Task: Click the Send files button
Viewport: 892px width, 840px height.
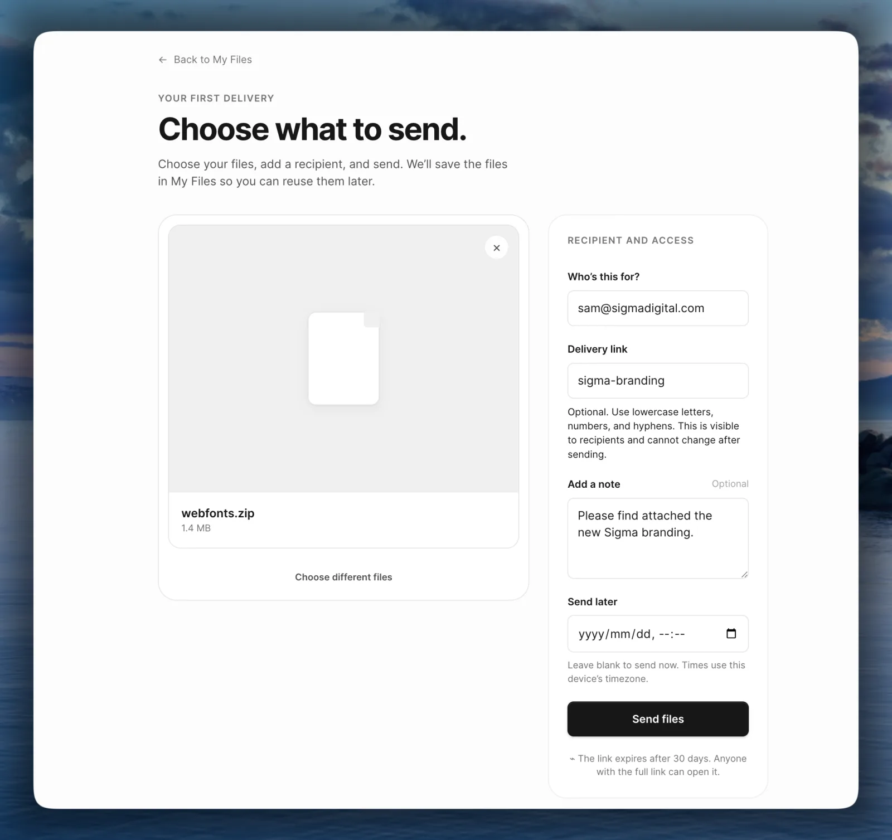Action: click(658, 719)
